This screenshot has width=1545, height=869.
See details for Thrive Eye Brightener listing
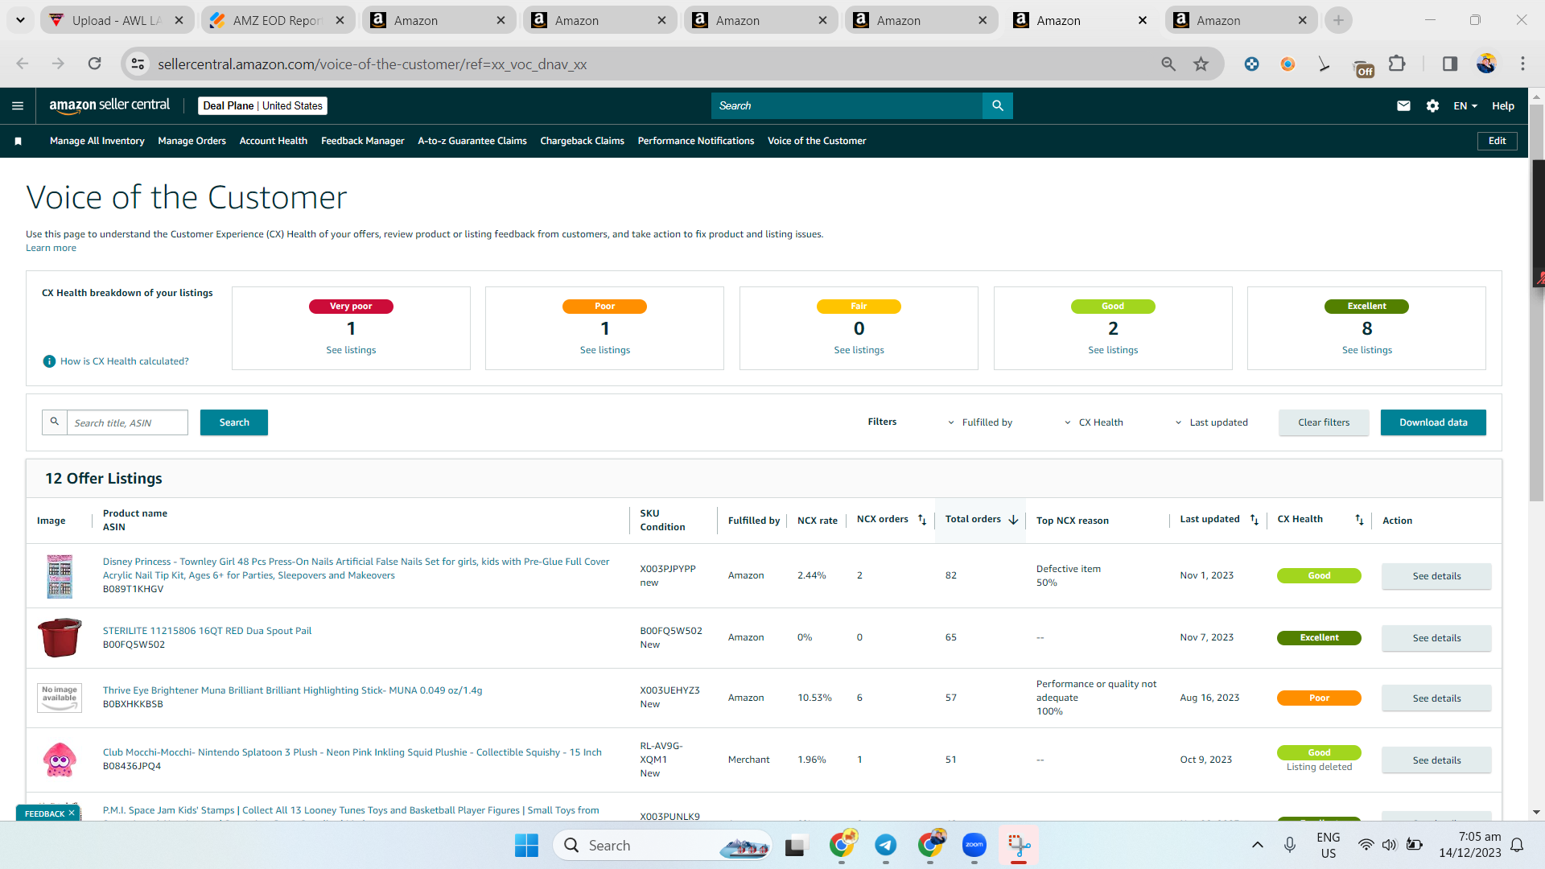click(1436, 698)
